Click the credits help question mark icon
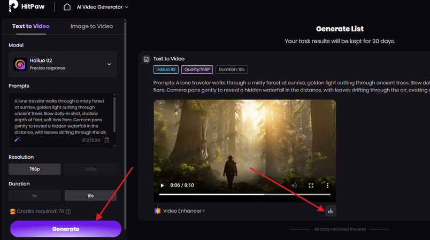 tap(68, 211)
